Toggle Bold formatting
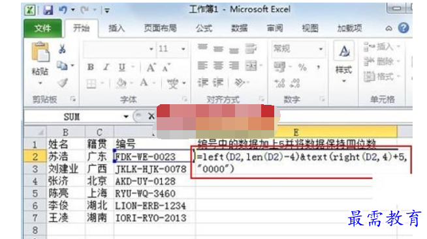The image size is (427, 239). coord(91,67)
